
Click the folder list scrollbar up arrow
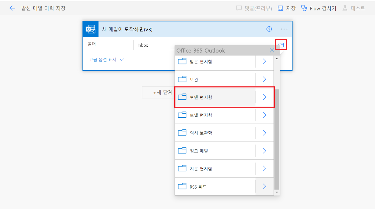[277, 58]
